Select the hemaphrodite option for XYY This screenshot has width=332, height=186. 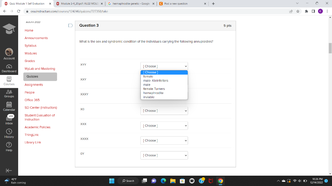153,93
